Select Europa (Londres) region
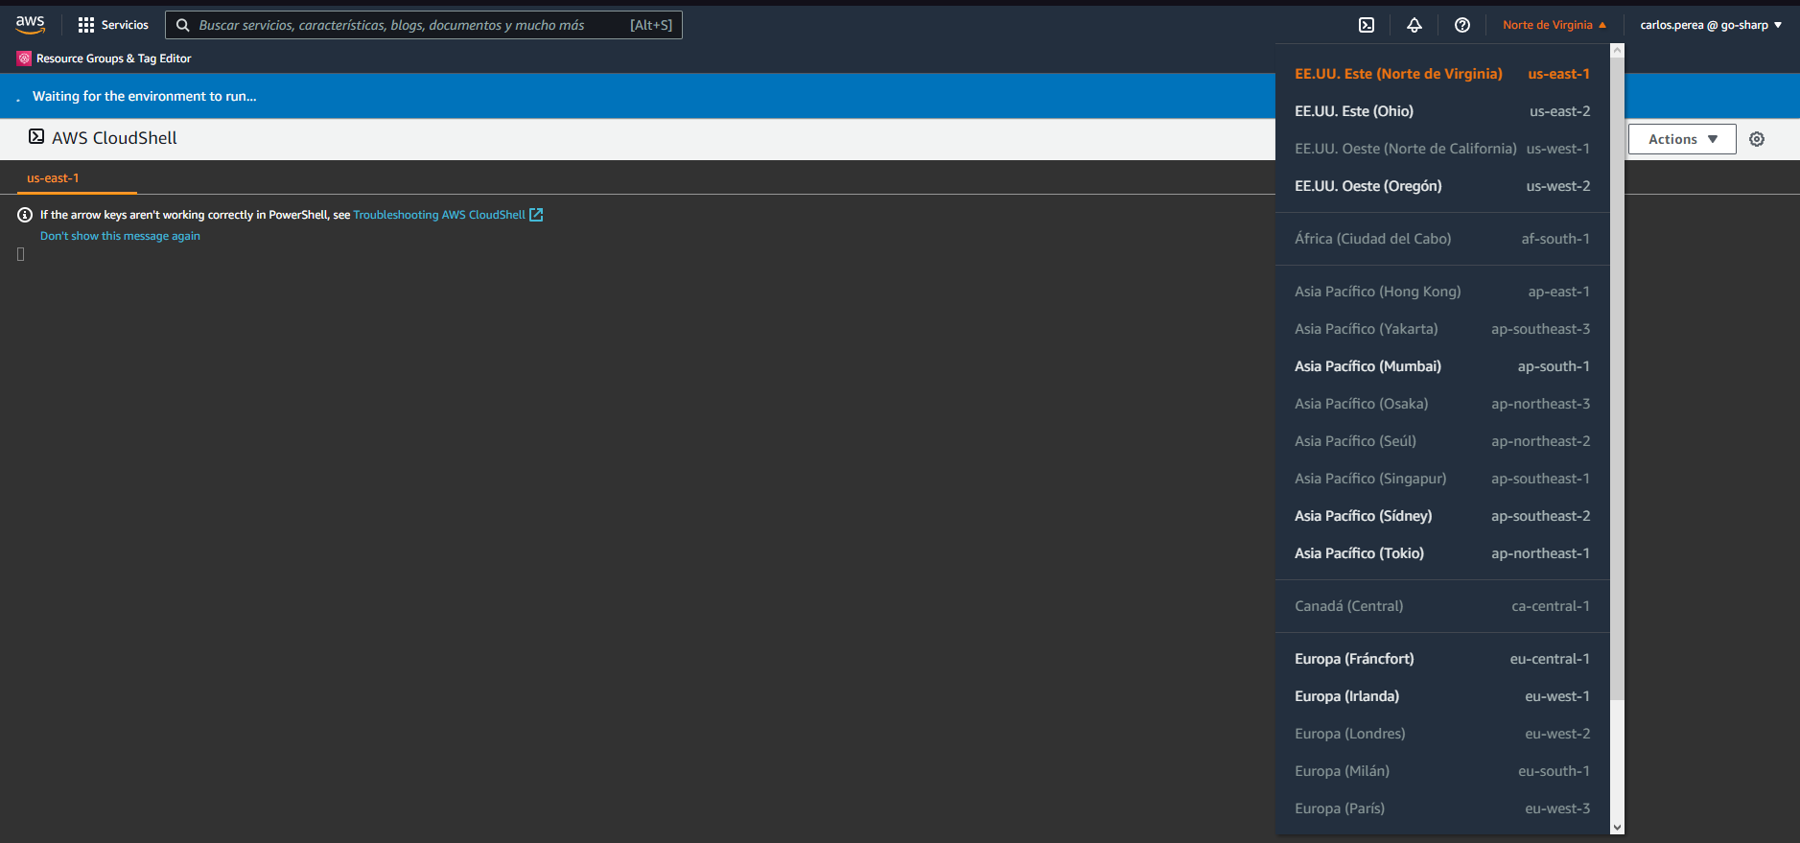The height and width of the screenshot is (843, 1800). click(x=1442, y=734)
